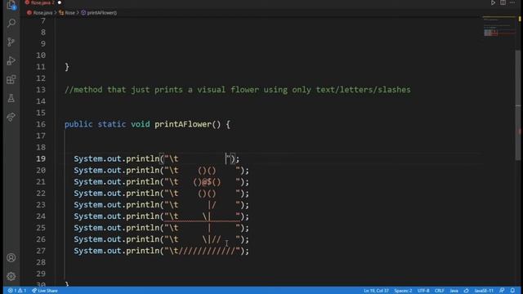Open the Source Control view
Screen dimensions: 523x294
11,42
